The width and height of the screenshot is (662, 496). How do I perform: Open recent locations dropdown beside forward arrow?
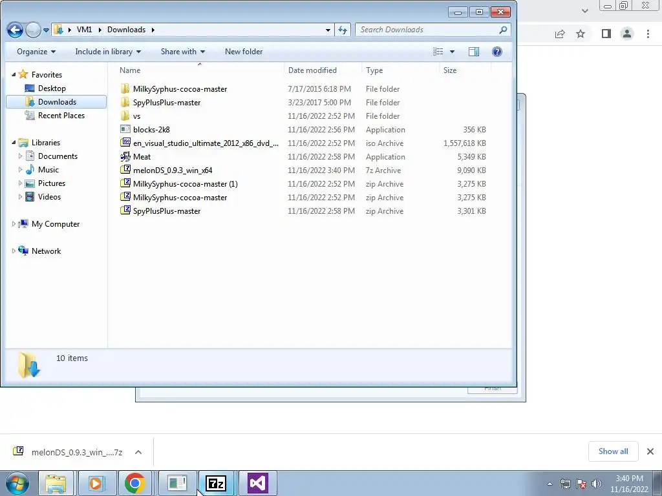point(46,30)
